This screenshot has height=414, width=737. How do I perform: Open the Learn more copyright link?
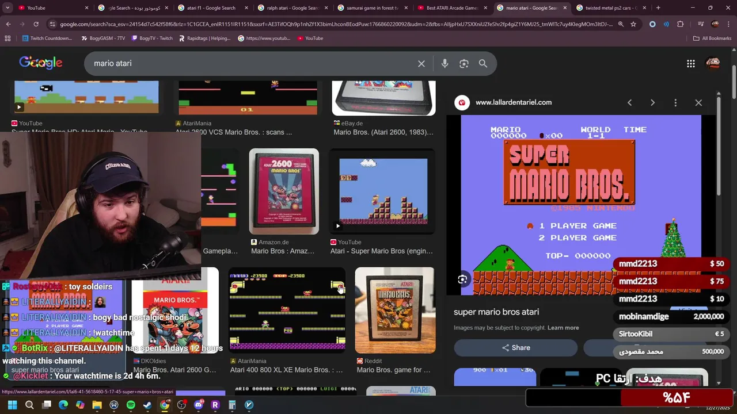pyautogui.click(x=563, y=328)
